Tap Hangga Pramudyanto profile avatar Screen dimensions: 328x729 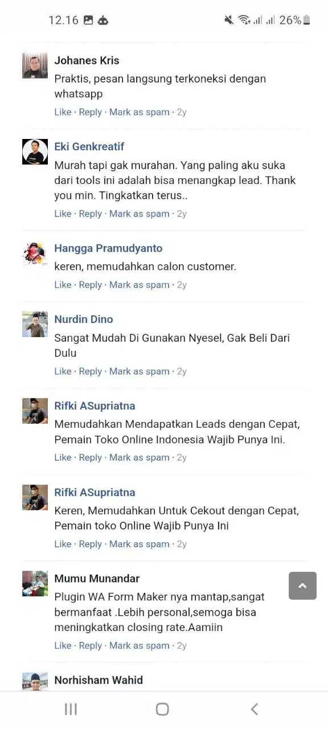35,253
